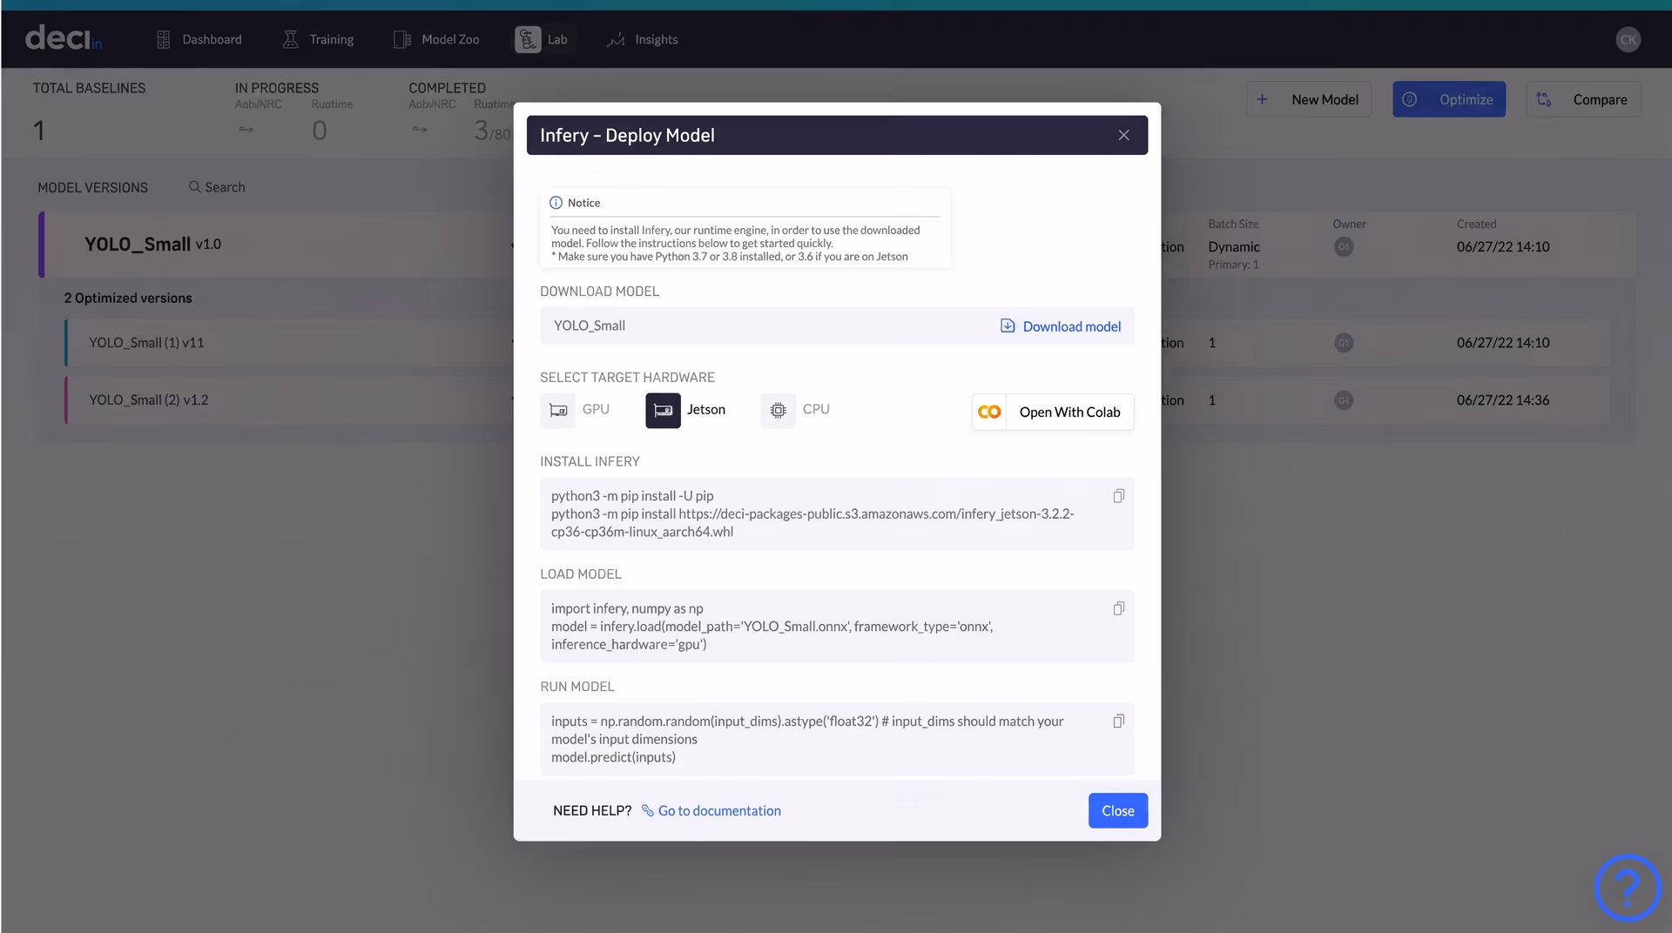1672x933 pixels.
Task: Click the Total Baselines count
Action: pos(38,131)
